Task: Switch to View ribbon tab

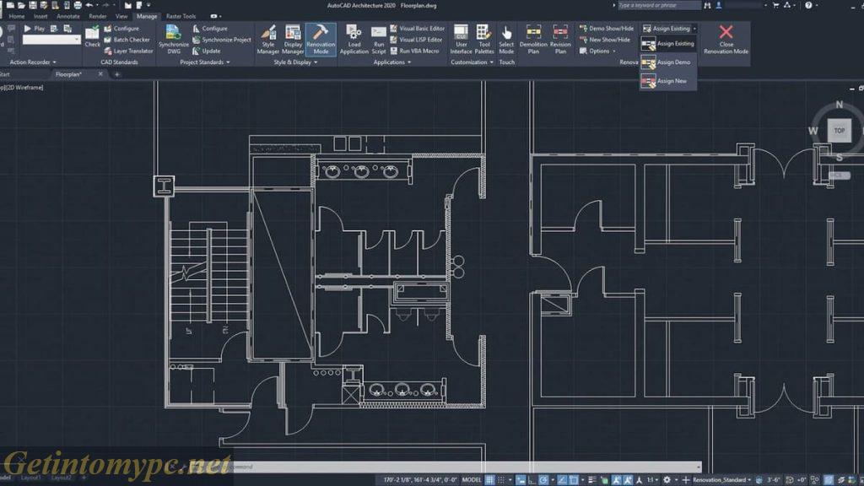Action: [x=121, y=17]
